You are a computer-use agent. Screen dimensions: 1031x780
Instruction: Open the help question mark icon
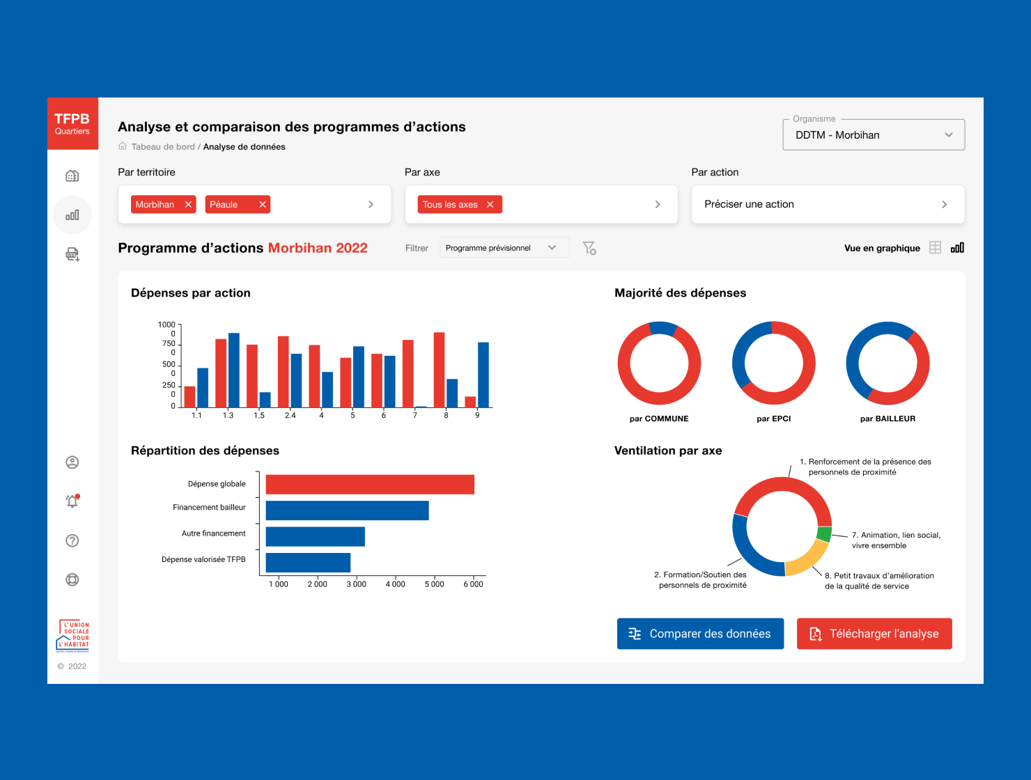point(72,540)
